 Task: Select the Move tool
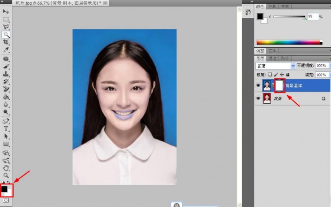(x=6, y=11)
